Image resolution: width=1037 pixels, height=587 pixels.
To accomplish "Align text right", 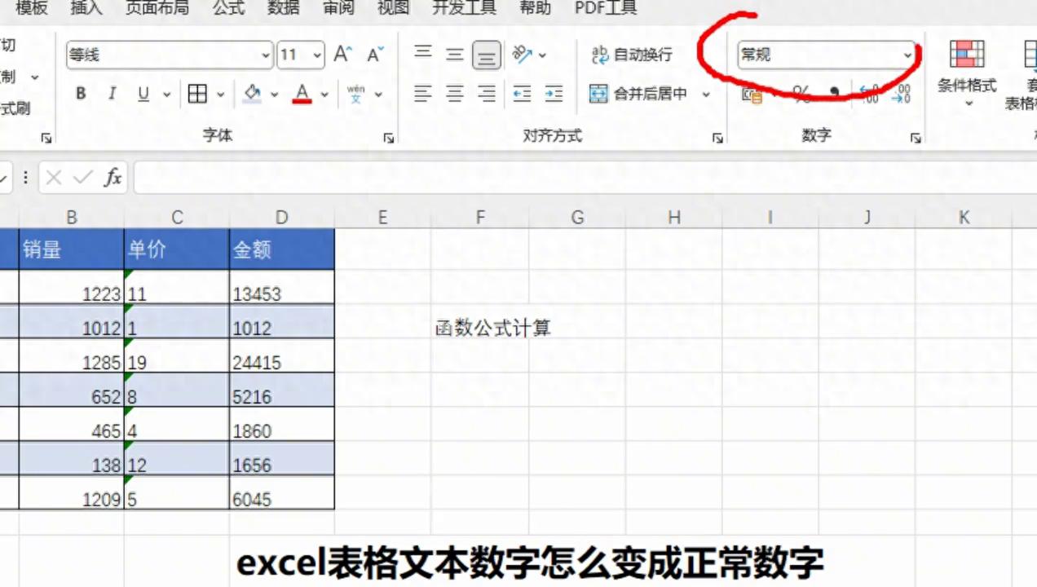I will pyautogui.click(x=487, y=94).
